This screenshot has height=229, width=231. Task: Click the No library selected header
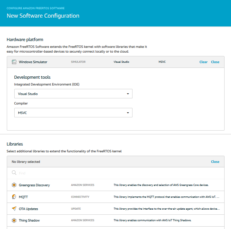[x=26, y=162]
